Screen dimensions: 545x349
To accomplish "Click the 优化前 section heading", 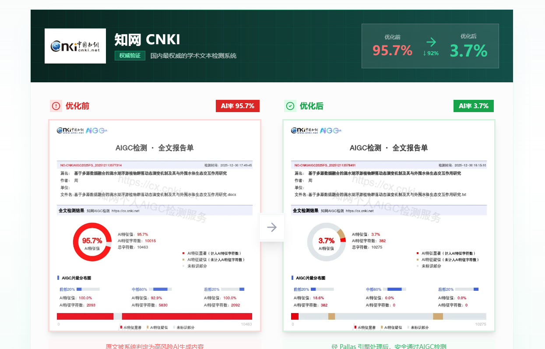I will 77,106.
